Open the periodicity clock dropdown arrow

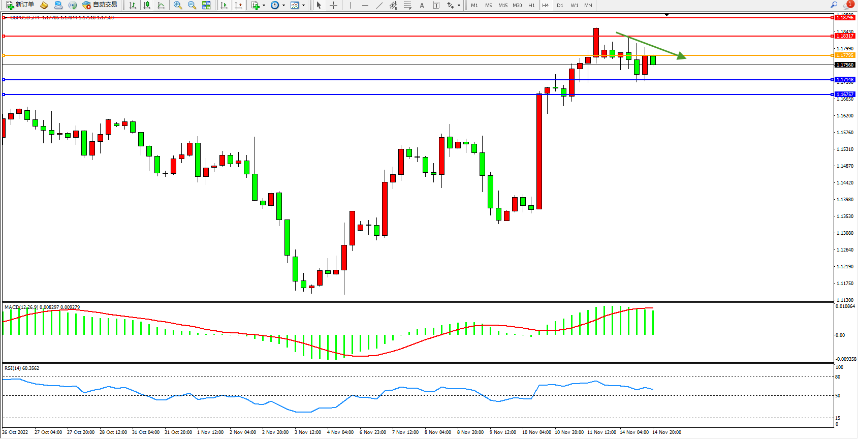pyautogui.click(x=283, y=6)
